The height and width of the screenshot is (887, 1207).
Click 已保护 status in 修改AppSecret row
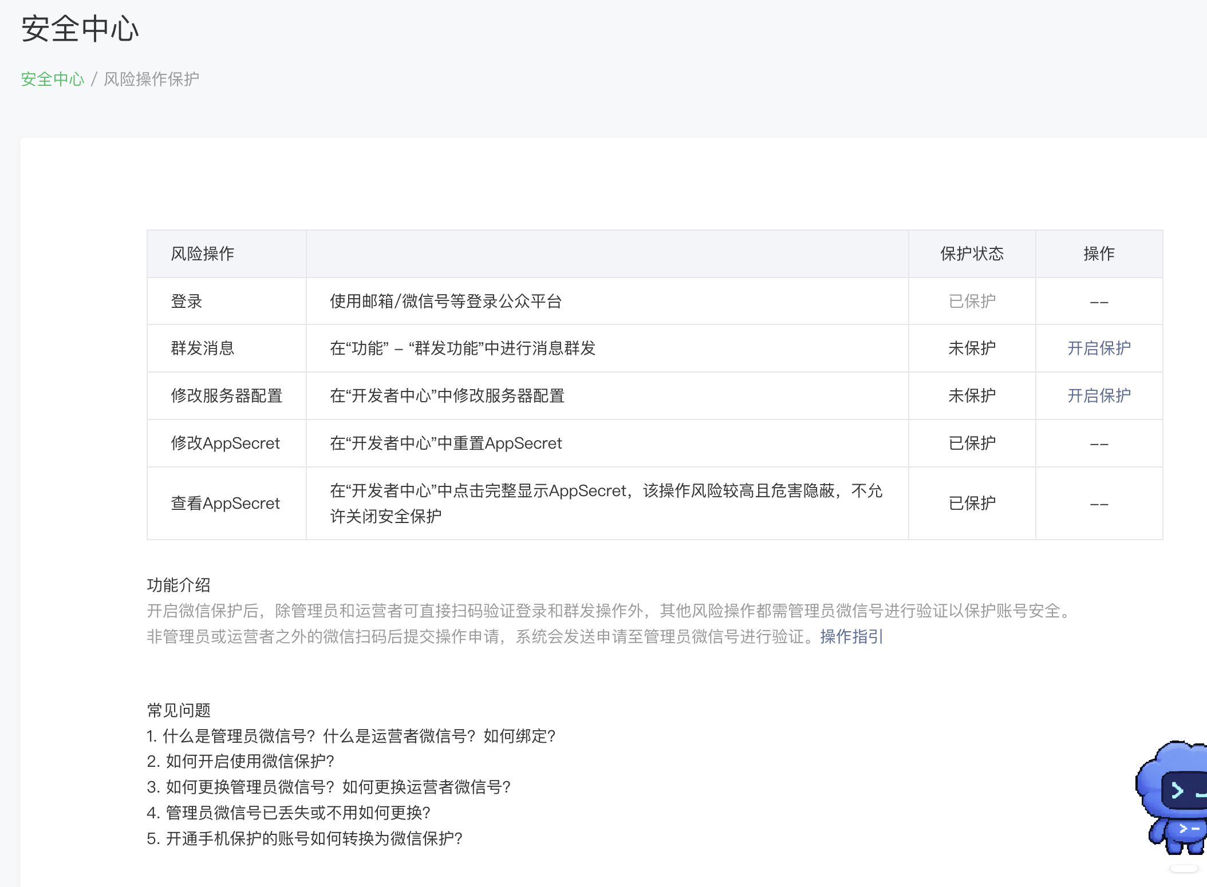(972, 443)
